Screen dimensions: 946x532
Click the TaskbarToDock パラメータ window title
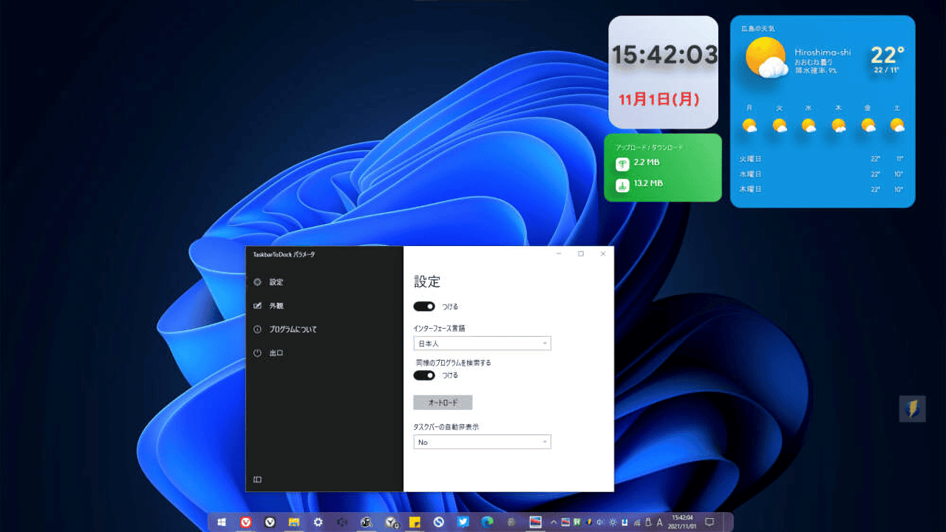284,254
